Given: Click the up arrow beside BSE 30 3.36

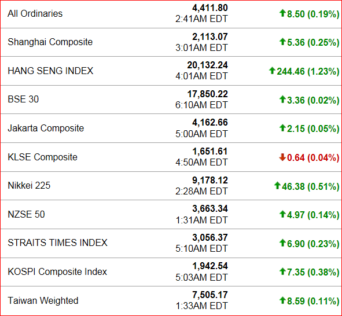Looking at the screenshot, I should coord(282,99).
